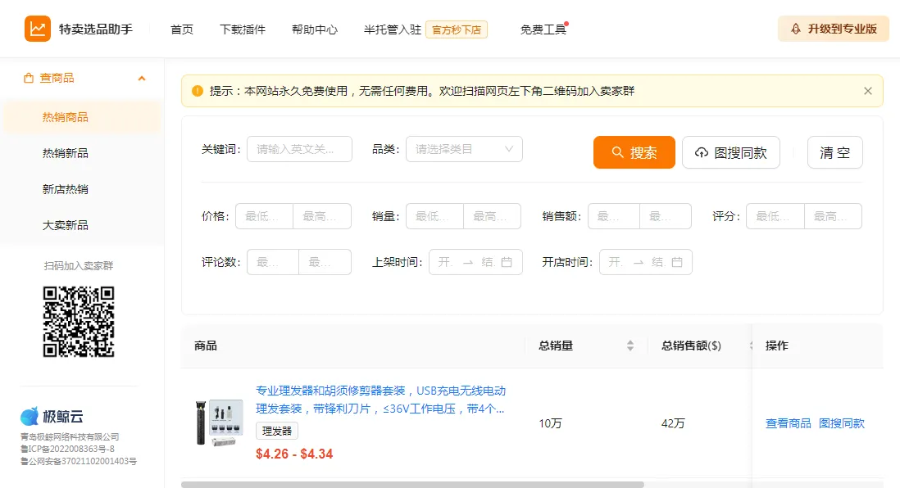Go to 帮助中心 in top navigation
The width and height of the screenshot is (900, 488).
pos(314,29)
